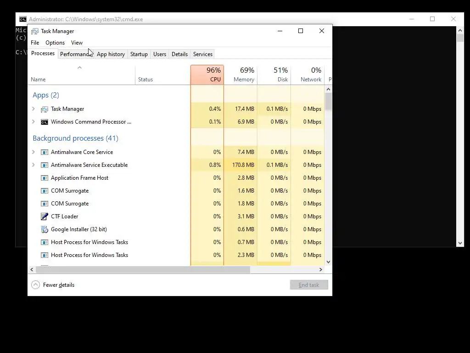Screen dimensions: 470x353
Task: Switch to the Users tab
Action: pos(159,54)
